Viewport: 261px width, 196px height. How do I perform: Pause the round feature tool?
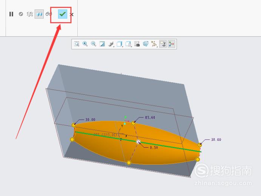tap(11, 14)
